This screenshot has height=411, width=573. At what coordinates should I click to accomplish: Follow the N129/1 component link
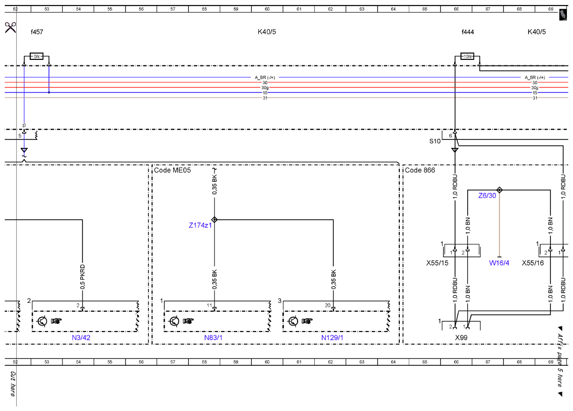coord(332,338)
